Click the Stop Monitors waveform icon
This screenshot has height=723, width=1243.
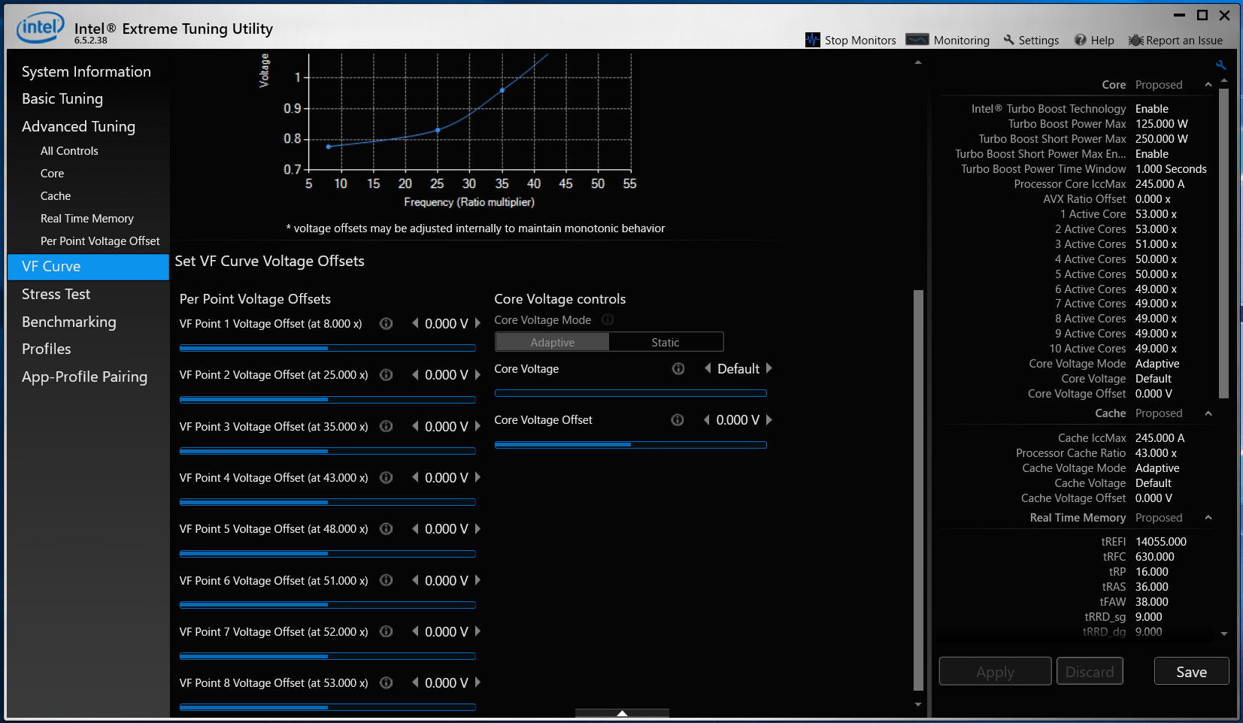click(812, 40)
